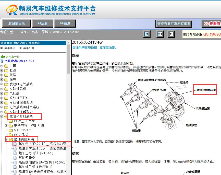Follow the 返回上一级 link
Screen dimensions: 221x175
pyautogui.click(x=13, y=57)
